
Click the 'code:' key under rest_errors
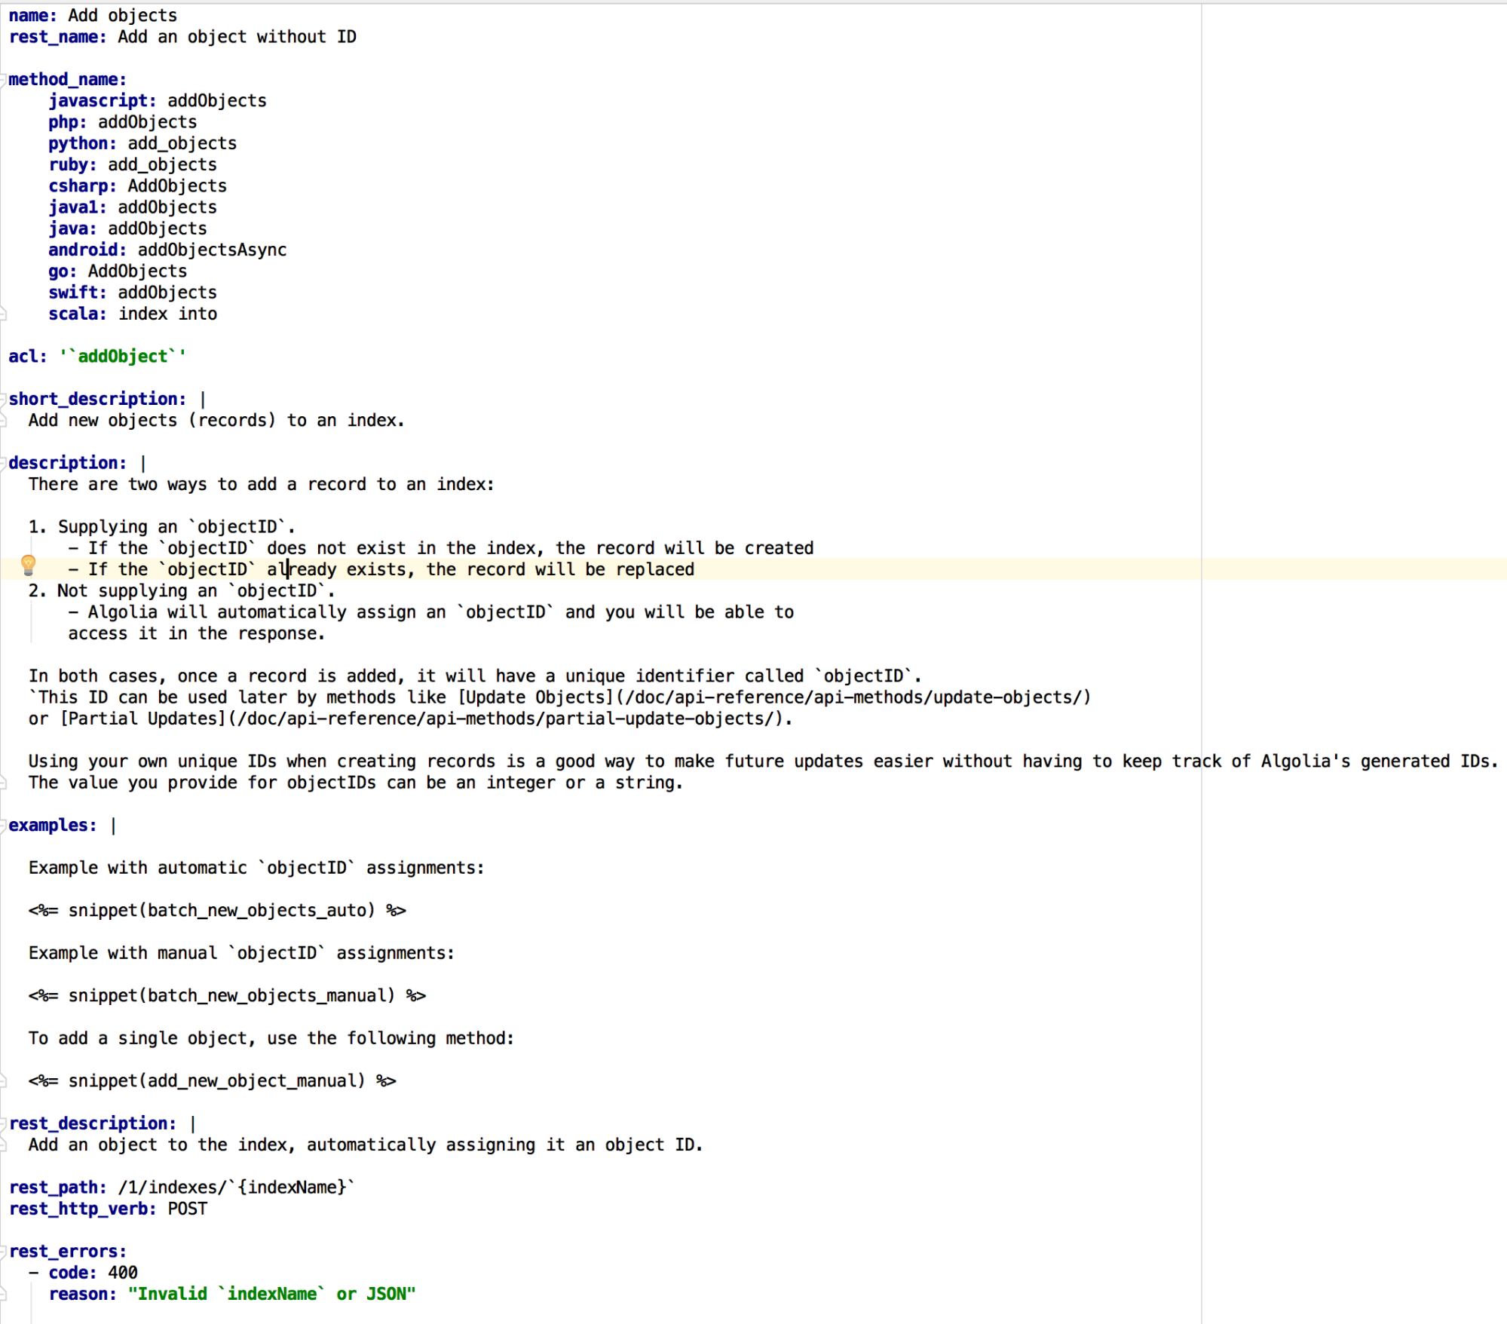(x=72, y=1273)
